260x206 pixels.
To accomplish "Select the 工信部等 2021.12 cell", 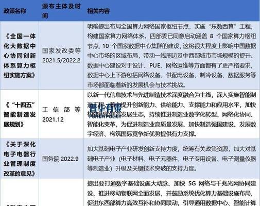I will click(61, 114).
